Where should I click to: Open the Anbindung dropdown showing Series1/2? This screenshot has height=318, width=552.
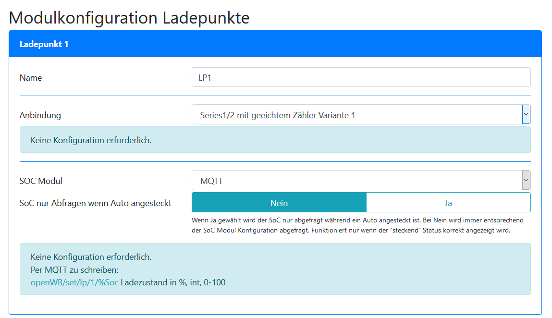tap(356, 115)
